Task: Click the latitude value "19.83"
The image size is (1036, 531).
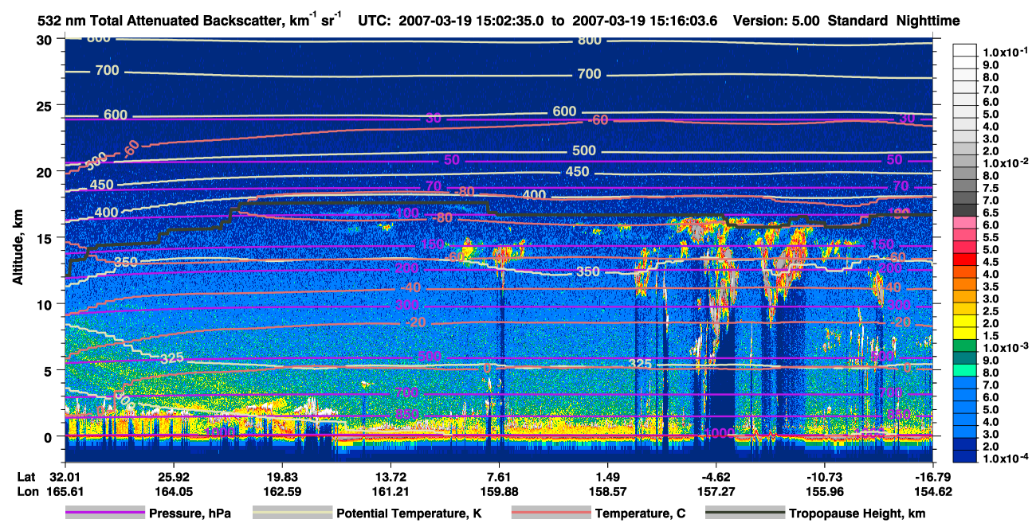Action: [281, 476]
